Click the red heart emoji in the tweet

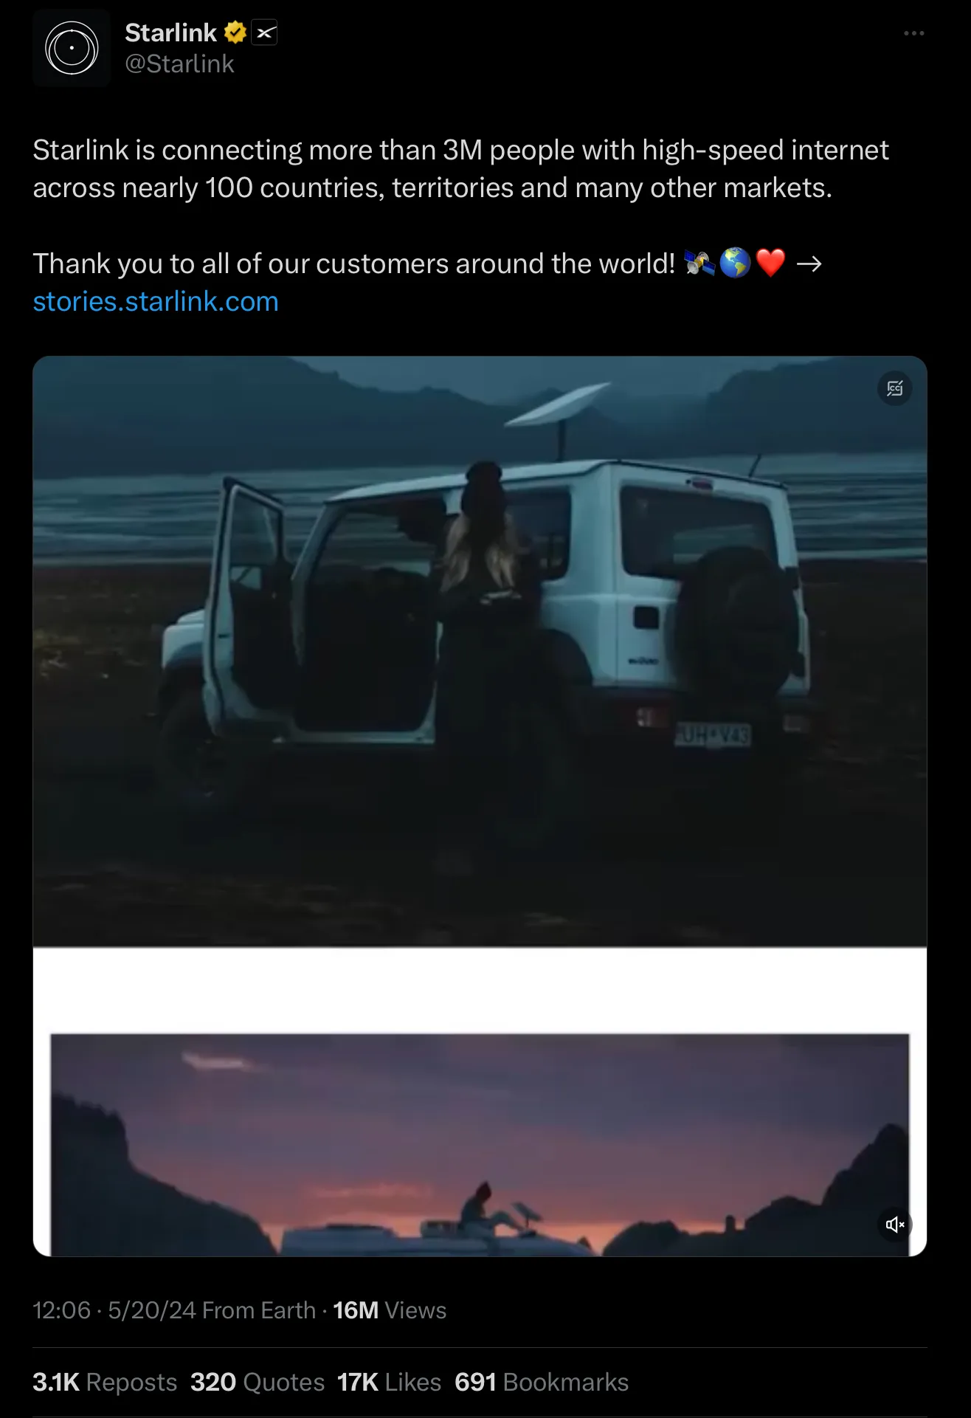(x=771, y=263)
